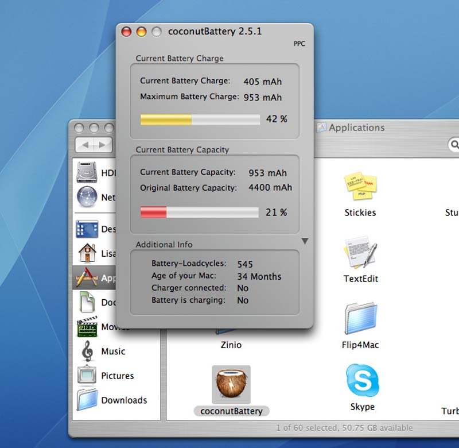
Task: Launch TextEdit from the Applications window
Action: 361,252
